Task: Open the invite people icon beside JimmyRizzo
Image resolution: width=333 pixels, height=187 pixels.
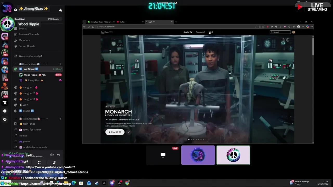Action: 60,10
